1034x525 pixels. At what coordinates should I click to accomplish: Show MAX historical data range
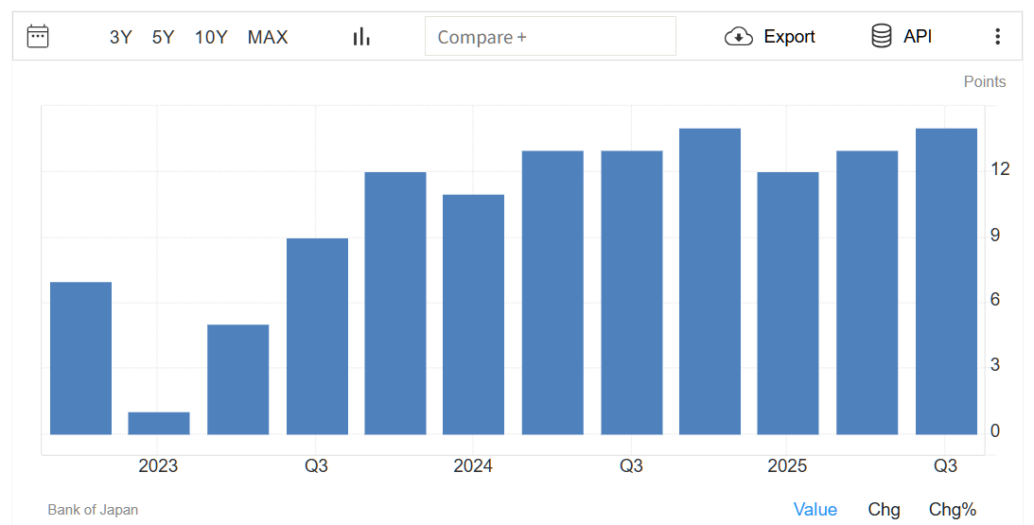(x=268, y=38)
